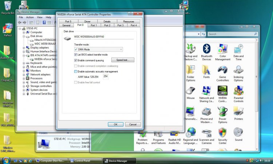
Task: Switch to the Port 1 tab
Action: click(x=94, y=25)
